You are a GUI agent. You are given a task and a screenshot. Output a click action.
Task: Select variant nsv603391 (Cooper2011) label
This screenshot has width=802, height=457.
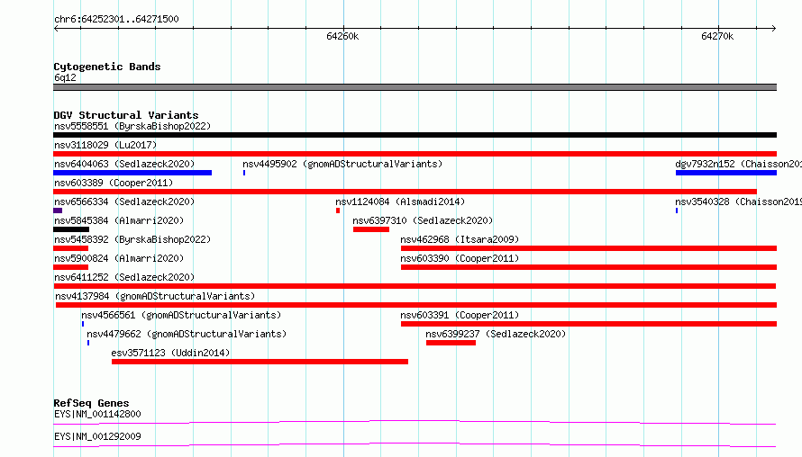point(460,315)
